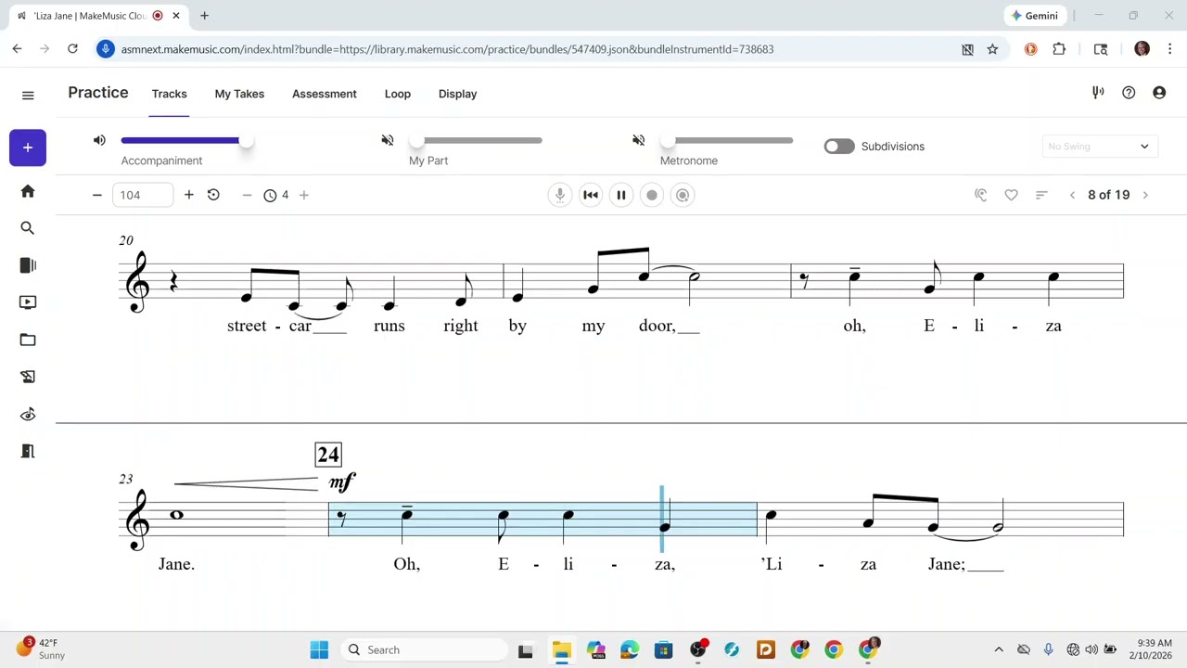
Task: Bookmark this page with the star
Action: coord(992,49)
